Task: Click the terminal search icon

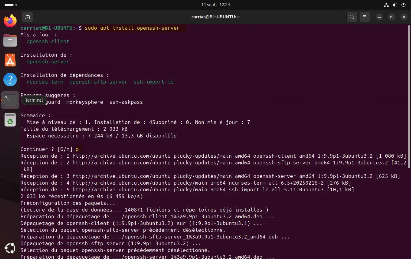Action: point(352,17)
